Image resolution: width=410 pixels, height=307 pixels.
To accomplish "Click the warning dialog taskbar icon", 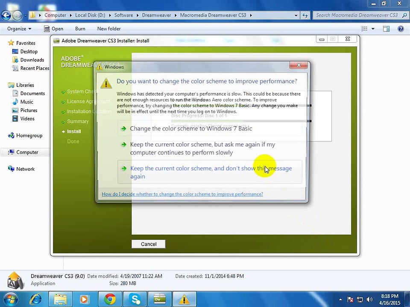I will [184, 299].
